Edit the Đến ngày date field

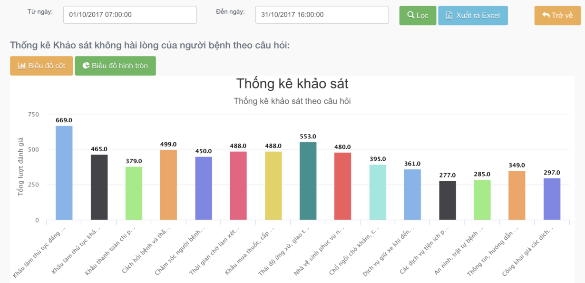coord(322,15)
